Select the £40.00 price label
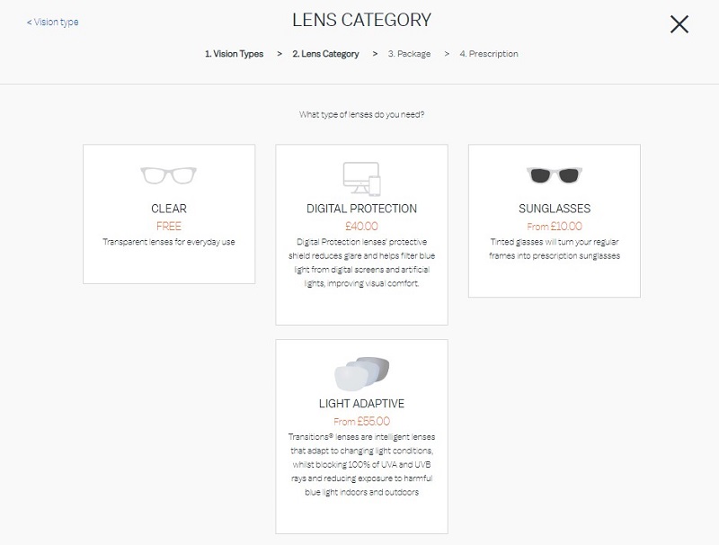This screenshot has height=545, width=719. (x=362, y=226)
